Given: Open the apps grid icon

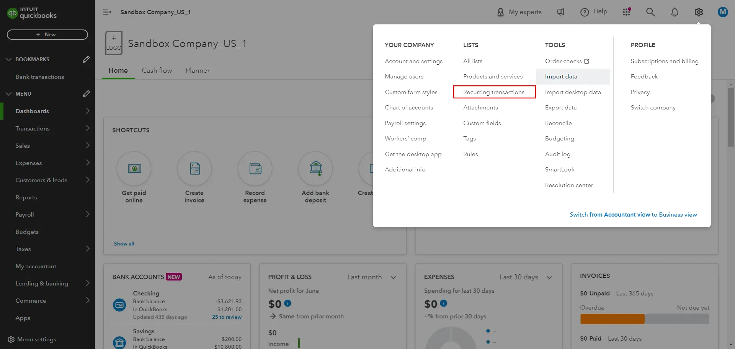Looking at the screenshot, I should coord(627,12).
